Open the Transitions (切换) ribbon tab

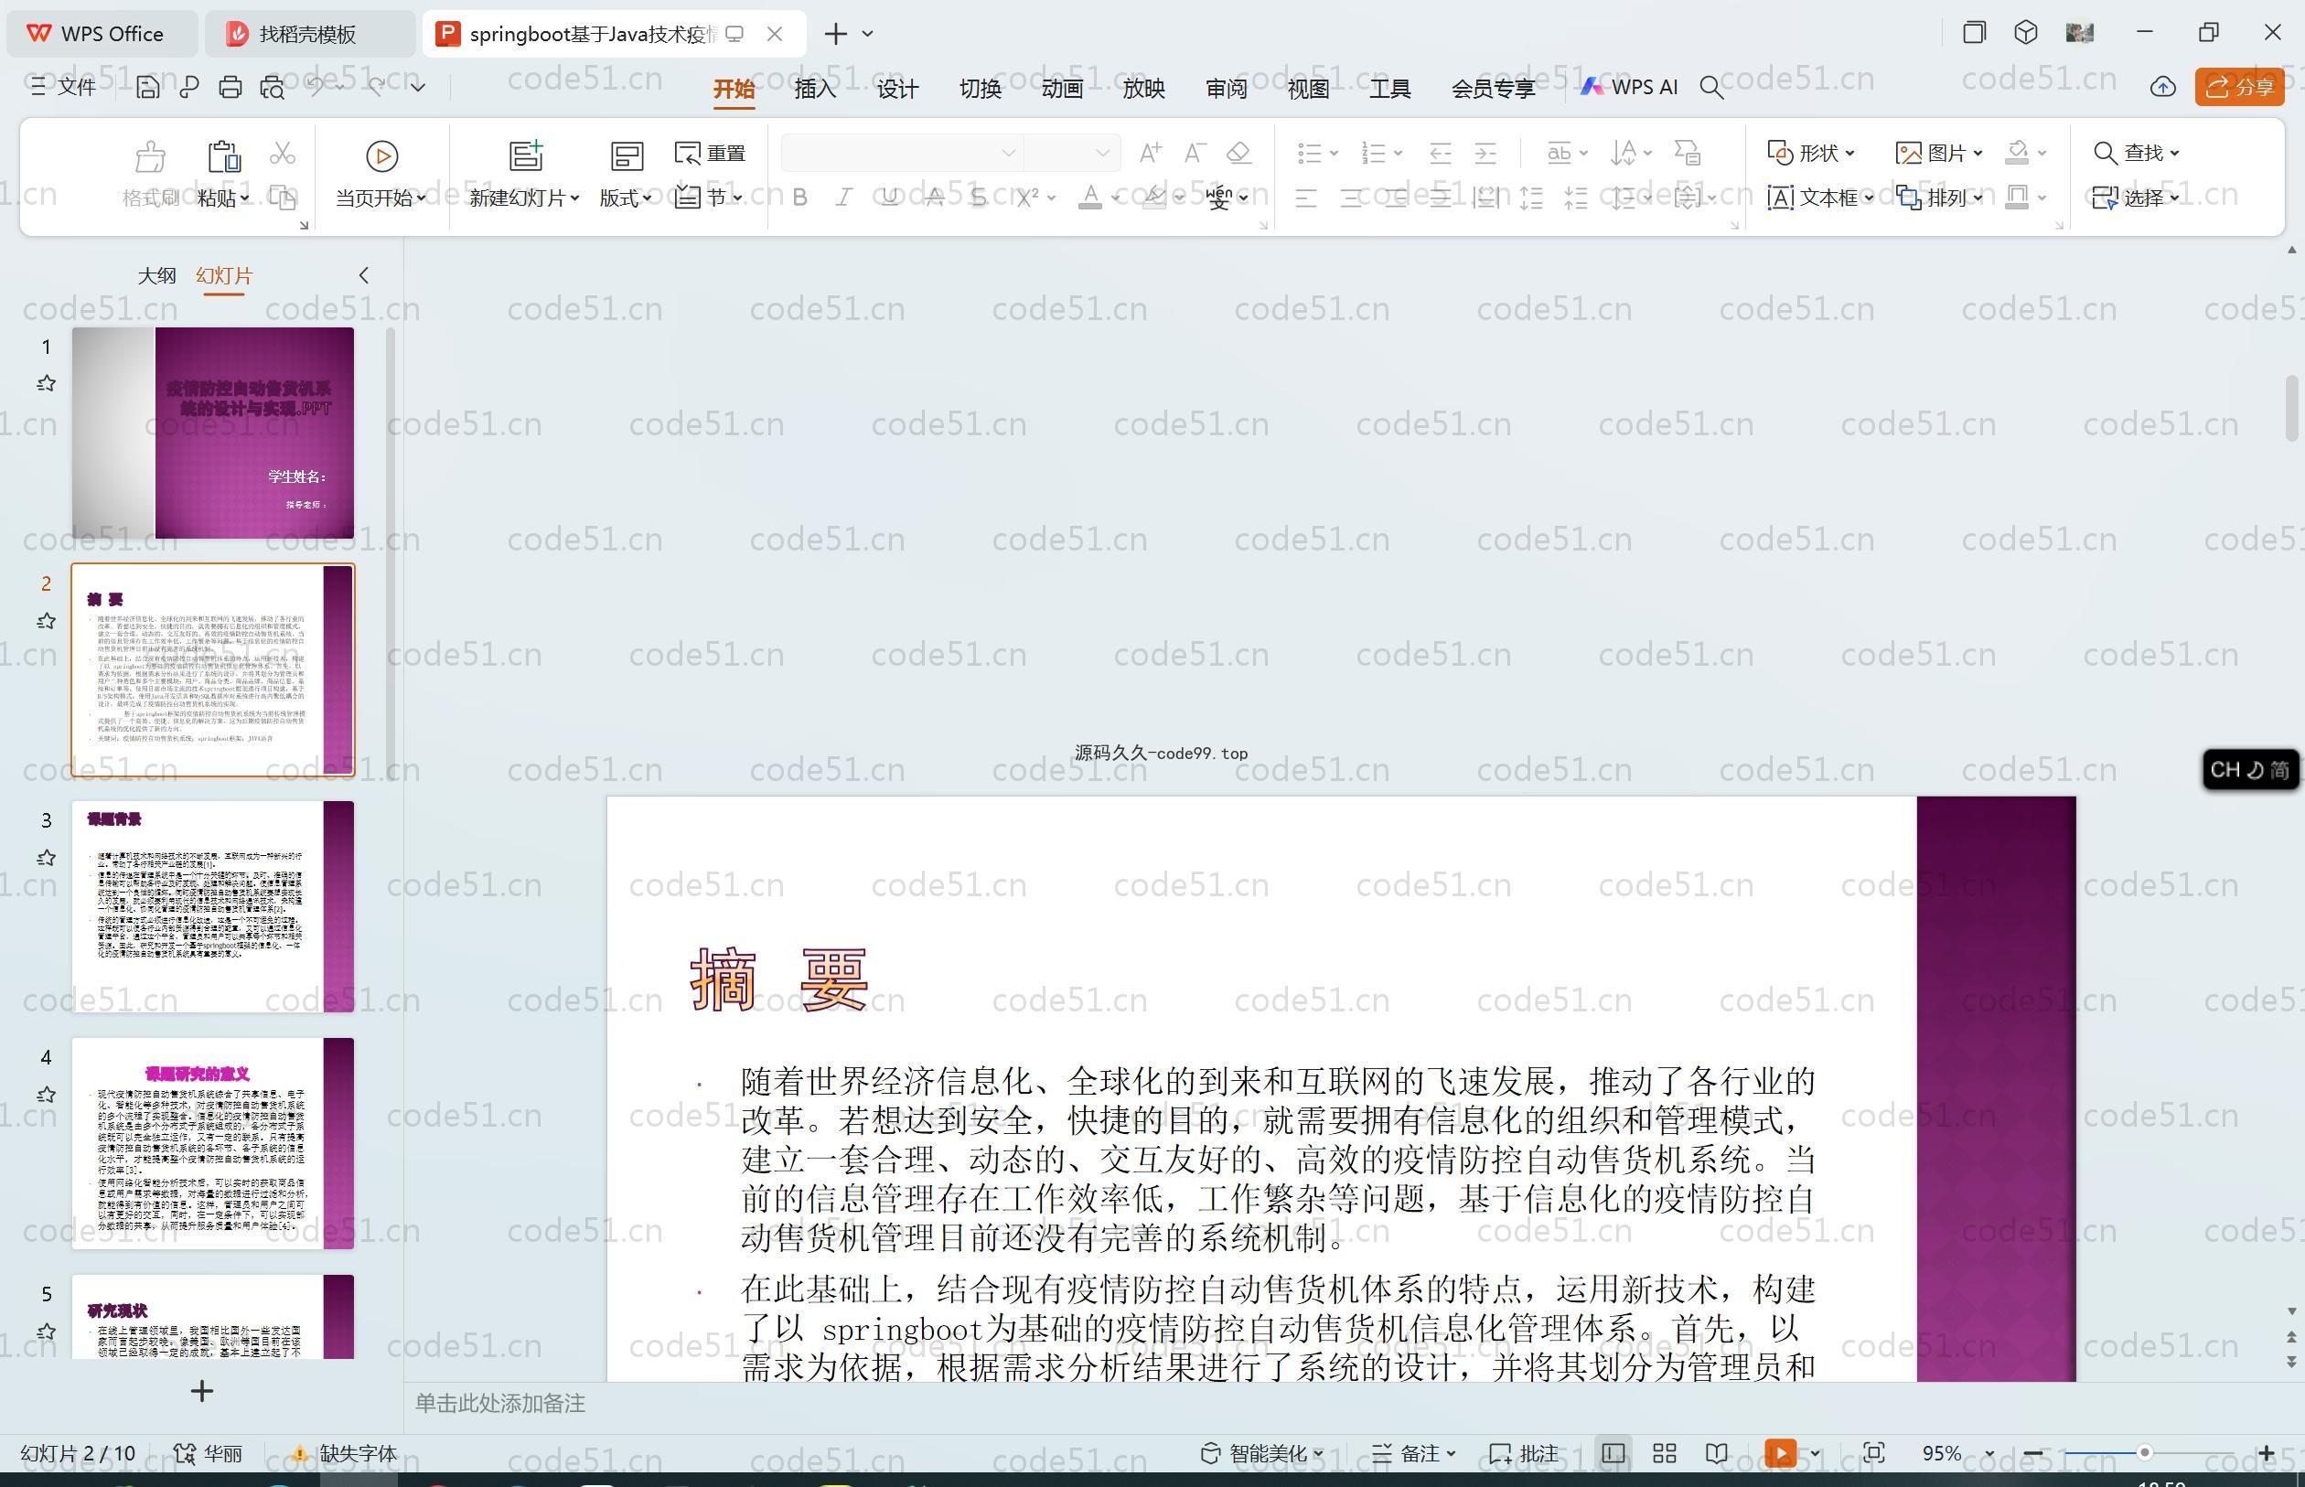pyautogui.click(x=979, y=88)
